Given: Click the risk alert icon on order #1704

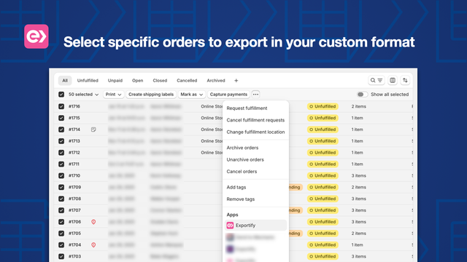Looking at the screenshot, I should click(x=93, y=245).
